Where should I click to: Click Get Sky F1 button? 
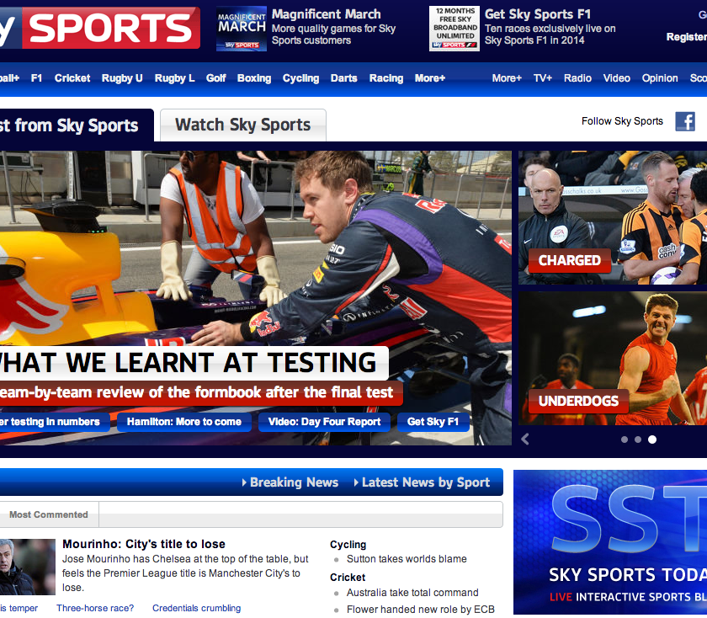(433, 422)
